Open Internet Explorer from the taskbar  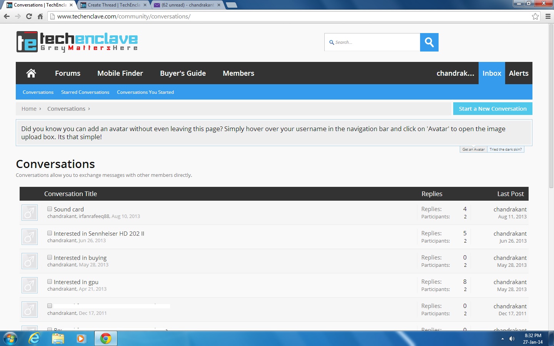35,338
